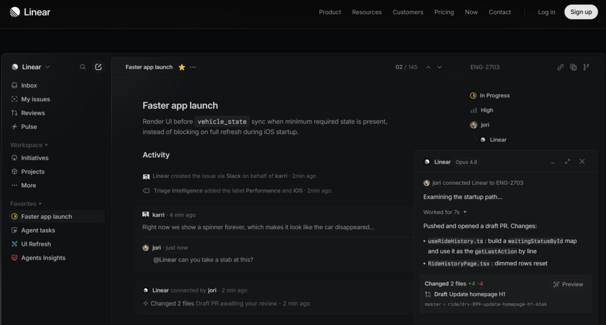Open the Product nav menu item
606x325 pixels.
[x=330, y=12]
